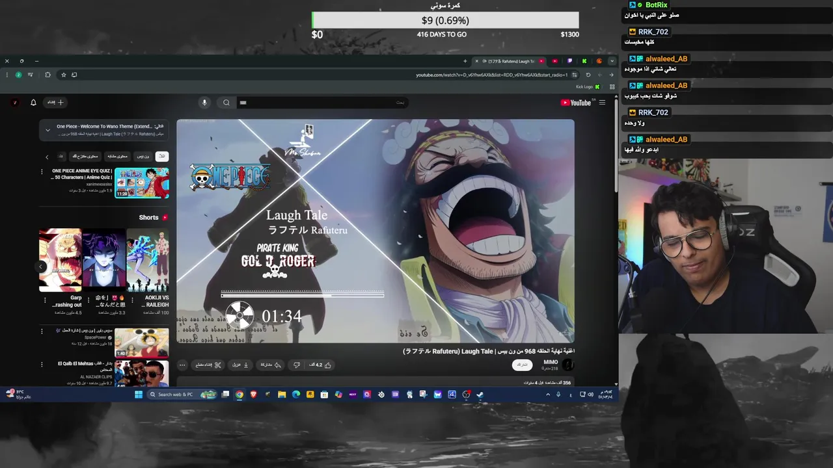This screenshot has height=468, width=833.
Task: Click the YouTube Create (+) button
Action: (x=55, y=103)
